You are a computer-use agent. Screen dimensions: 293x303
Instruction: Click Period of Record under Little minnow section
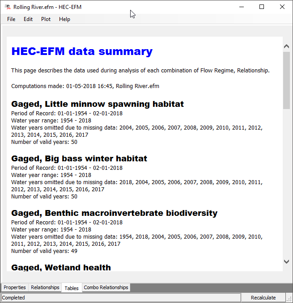click(x=67, y=113)
